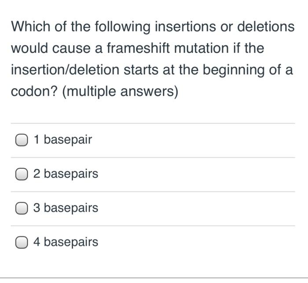Enable the 3 basepairs checkbox

pyautogui.click(x=22, y=208)
